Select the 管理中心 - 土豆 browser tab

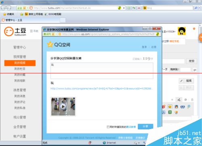point(30,20)
